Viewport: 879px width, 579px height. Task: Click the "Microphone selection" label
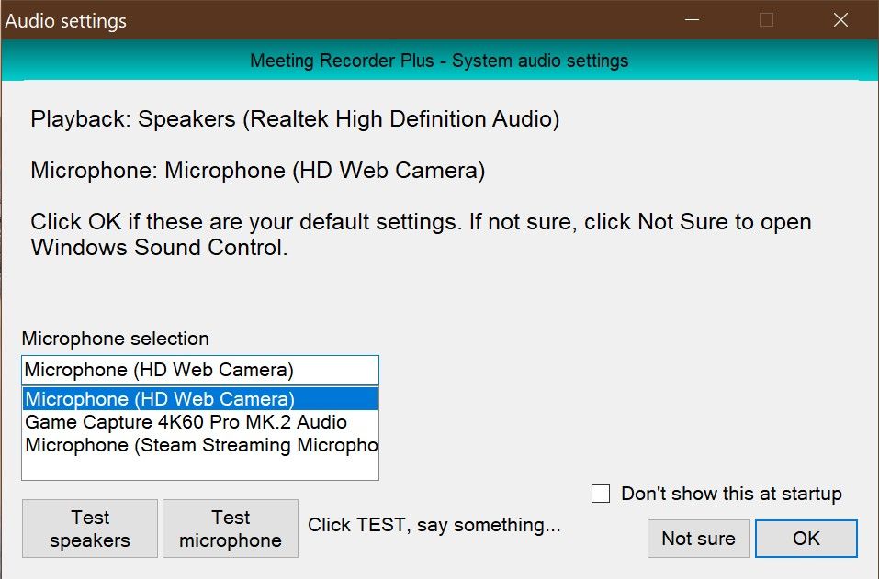116,339
